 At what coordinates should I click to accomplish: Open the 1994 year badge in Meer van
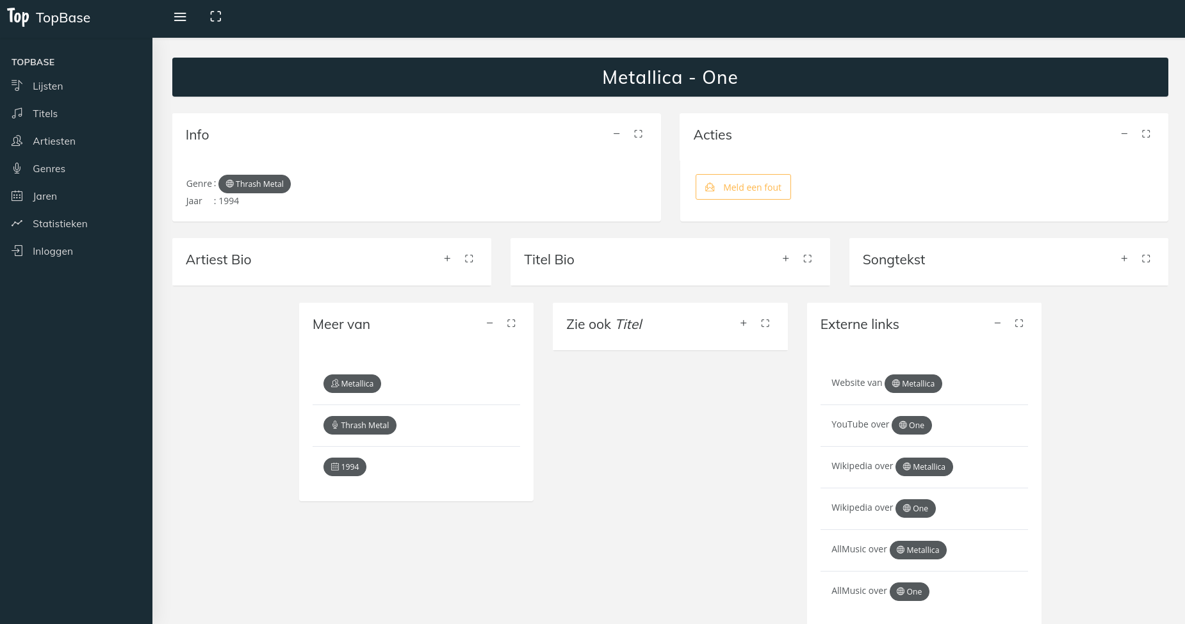pos(345,467)
